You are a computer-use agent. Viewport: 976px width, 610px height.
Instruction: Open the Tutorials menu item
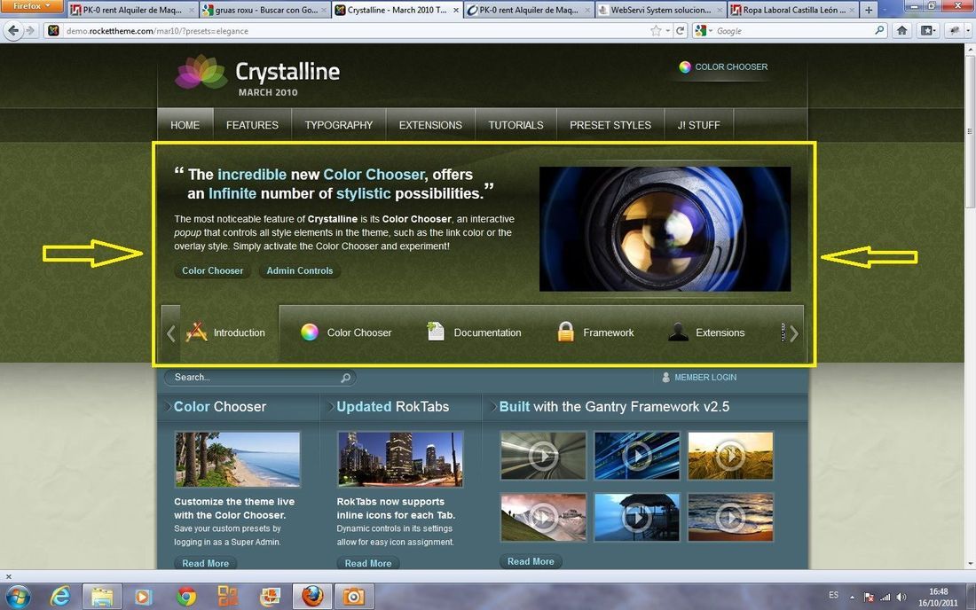516,125
